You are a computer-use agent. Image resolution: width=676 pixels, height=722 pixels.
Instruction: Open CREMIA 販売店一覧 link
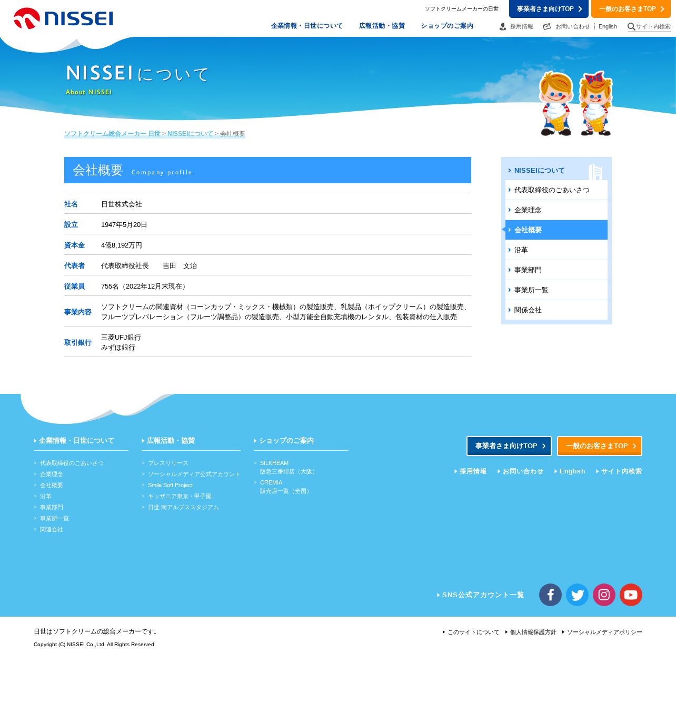click(x=285, y=487)
